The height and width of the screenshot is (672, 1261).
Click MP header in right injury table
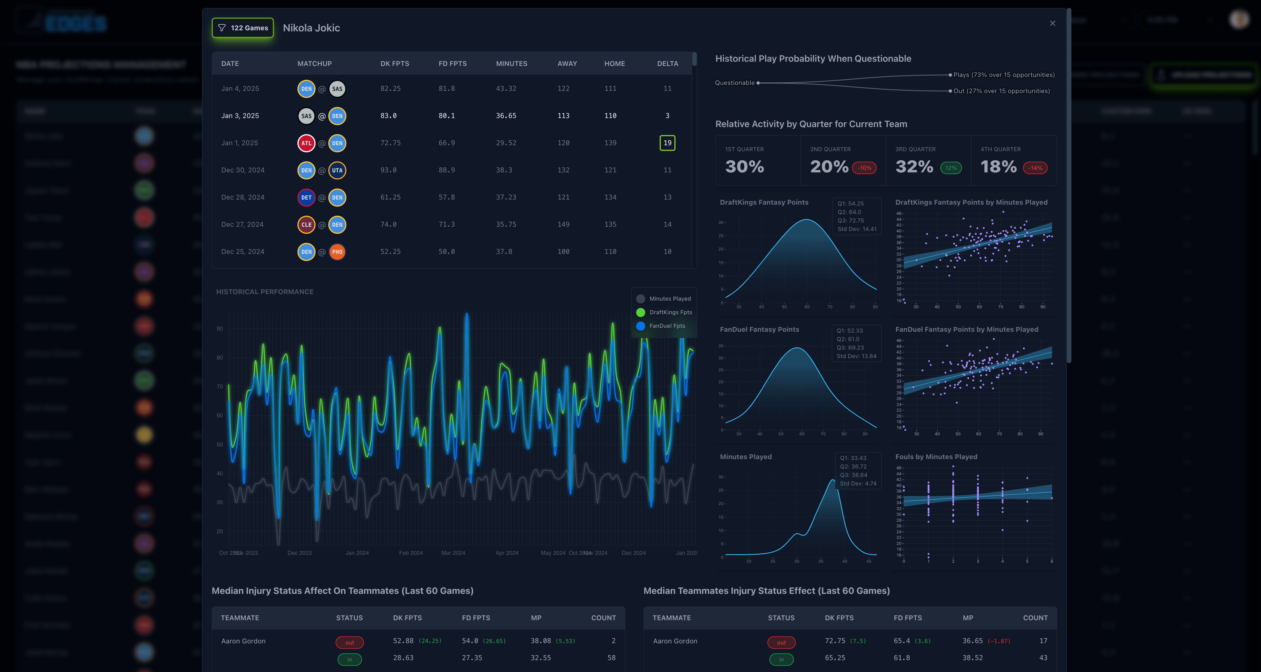(x=968, y=618)
